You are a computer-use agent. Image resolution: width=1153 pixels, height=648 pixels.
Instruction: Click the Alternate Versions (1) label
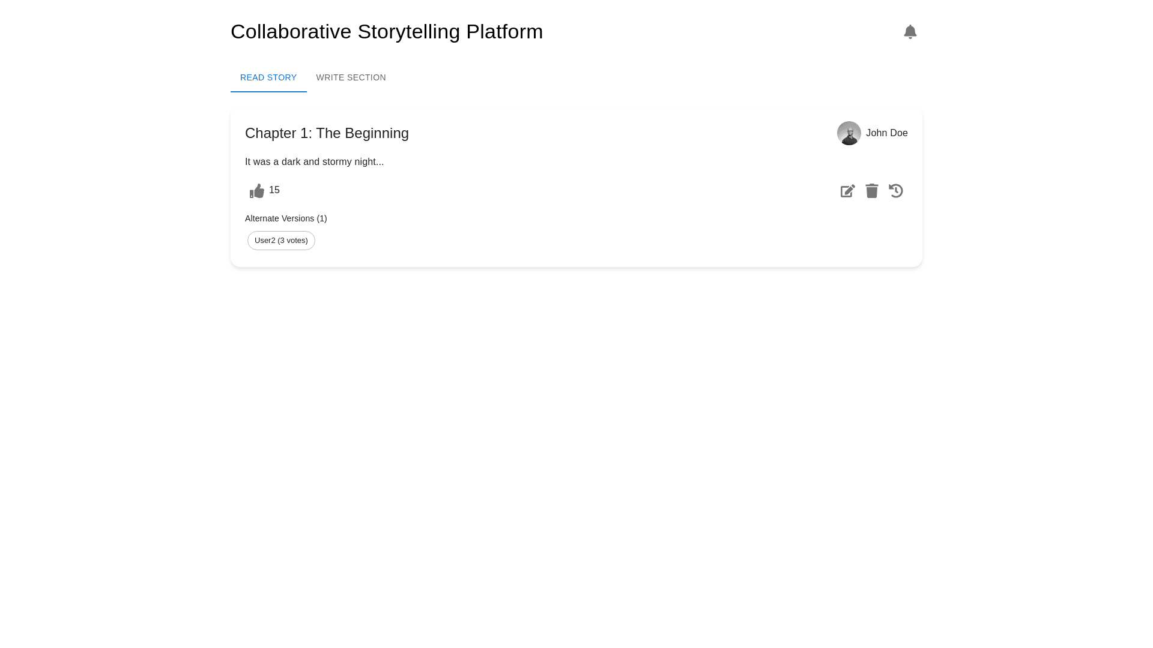click(286, 218)
